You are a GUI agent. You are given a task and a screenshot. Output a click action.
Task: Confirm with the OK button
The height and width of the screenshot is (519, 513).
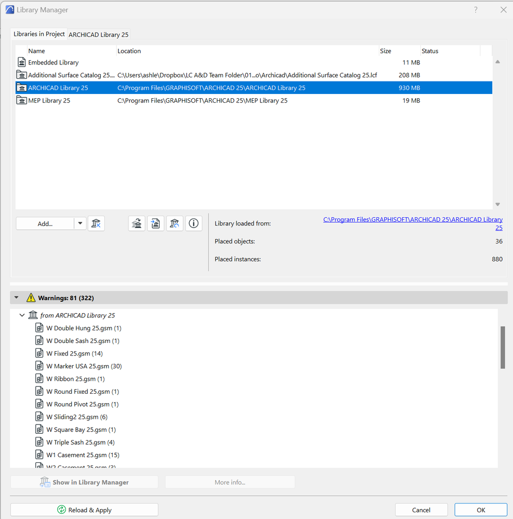(481, 510)
